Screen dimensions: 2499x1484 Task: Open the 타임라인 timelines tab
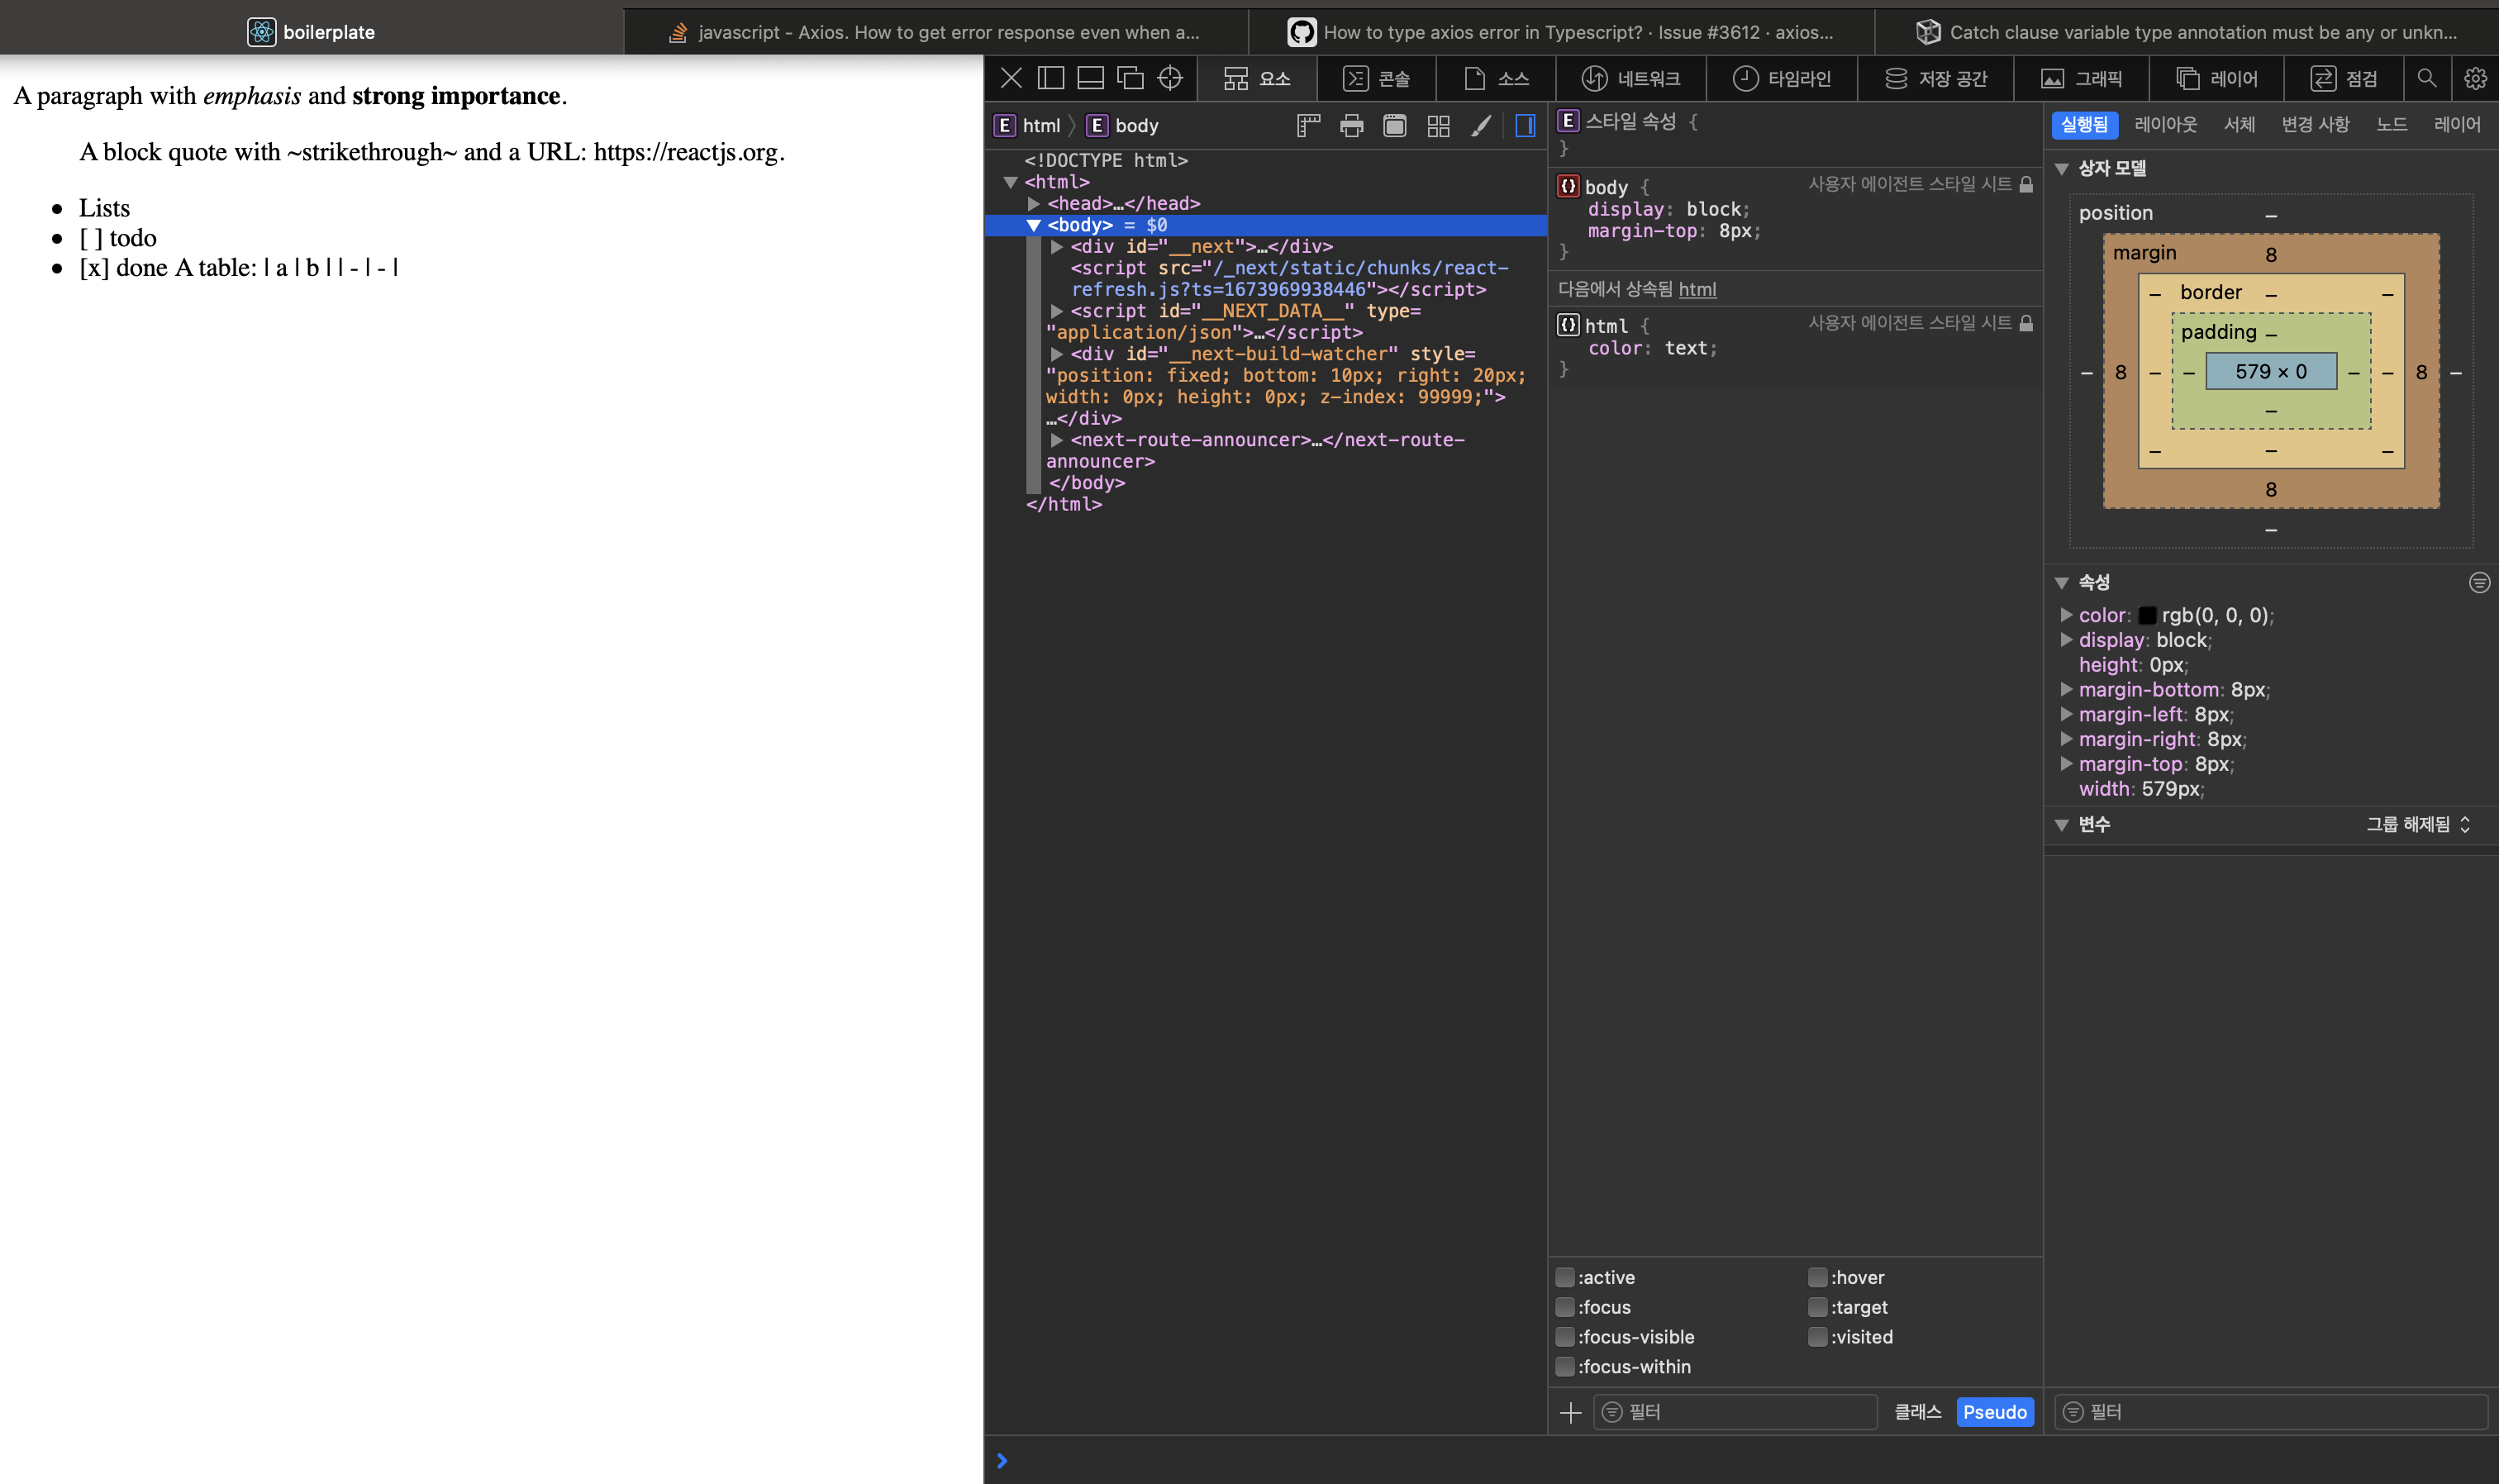[1782, 78]
